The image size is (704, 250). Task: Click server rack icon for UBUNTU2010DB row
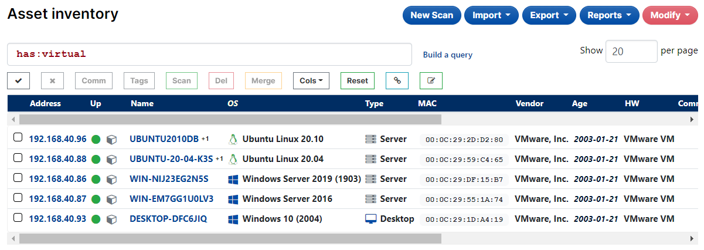[370, 139]
